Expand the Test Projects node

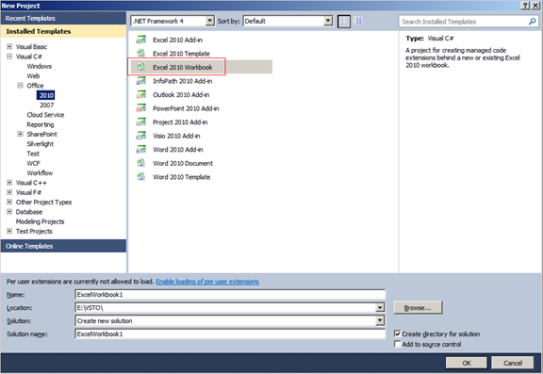pyautogui.click(x=9, y=231)
